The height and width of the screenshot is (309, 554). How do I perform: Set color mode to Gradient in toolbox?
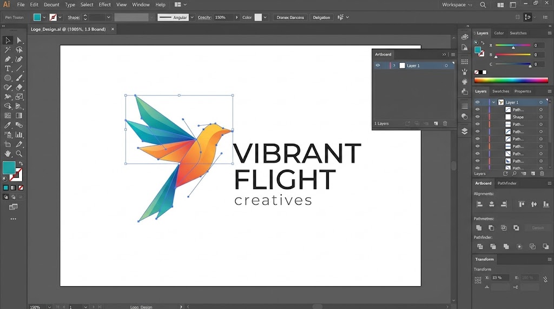click(x=13, y=188)
